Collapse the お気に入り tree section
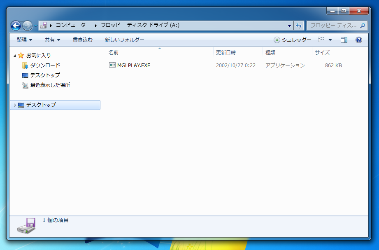 click(15, 56)
